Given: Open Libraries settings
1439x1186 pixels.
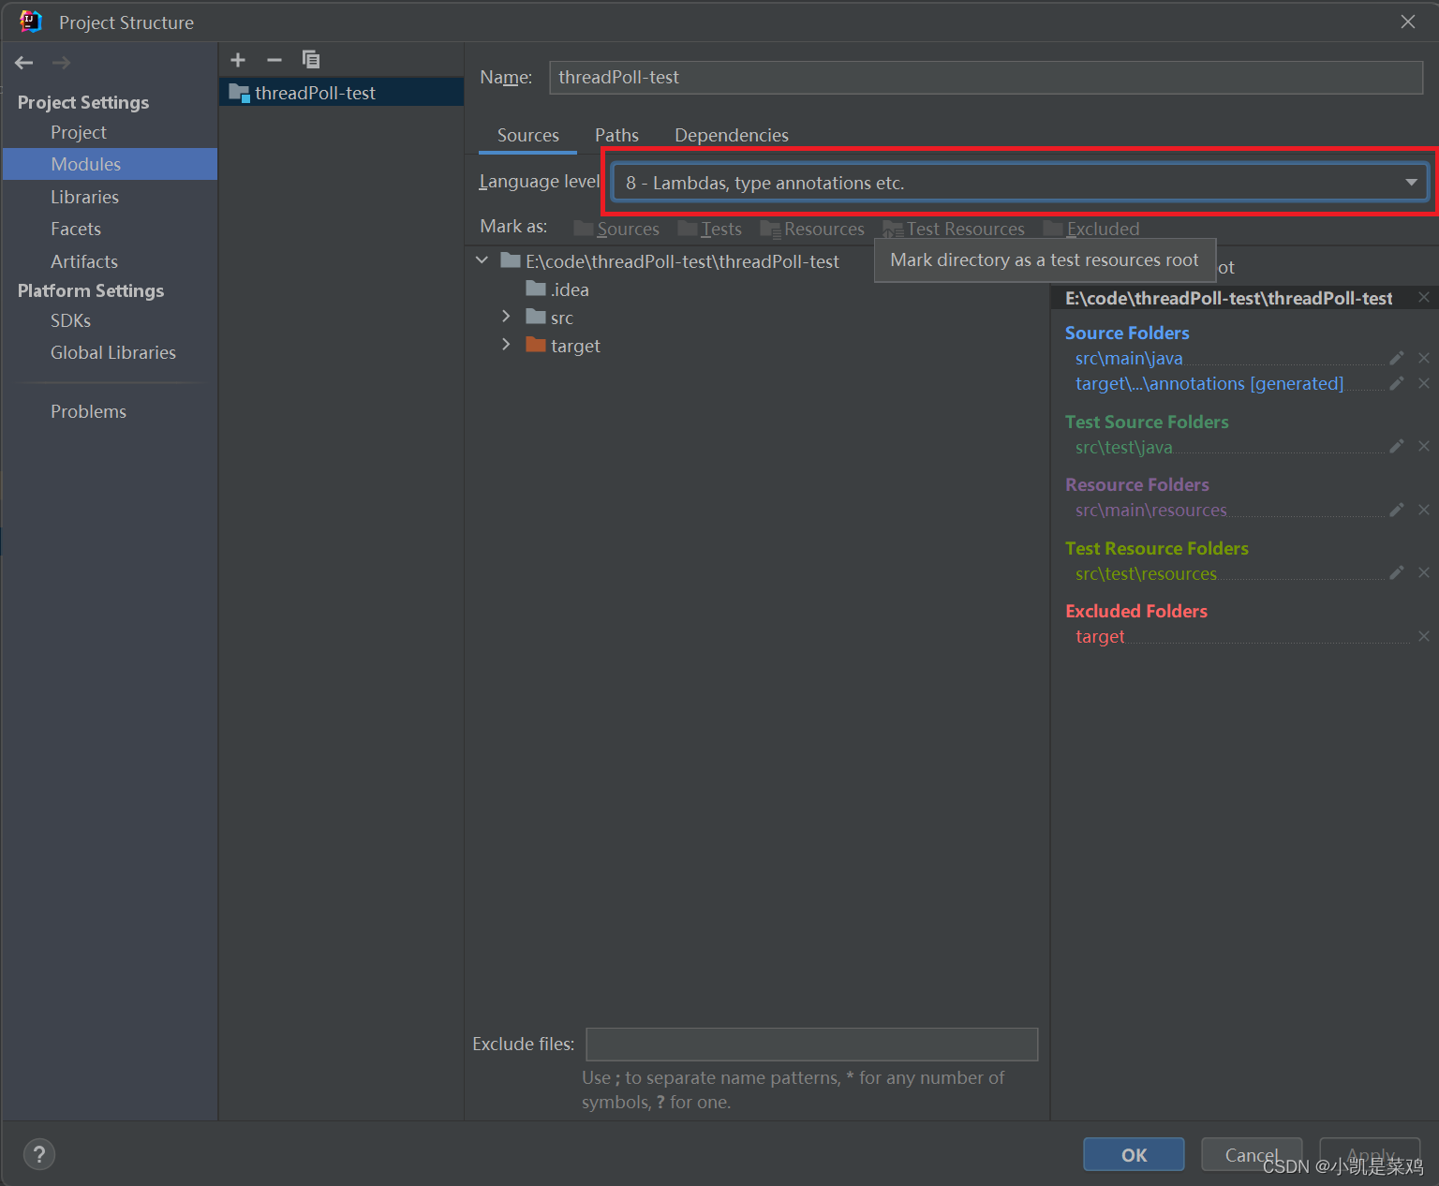Looking at the screenshot, I should [84, 197].
